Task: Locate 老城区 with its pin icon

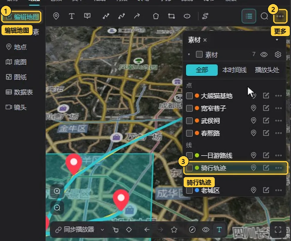Action: (253, 190)
